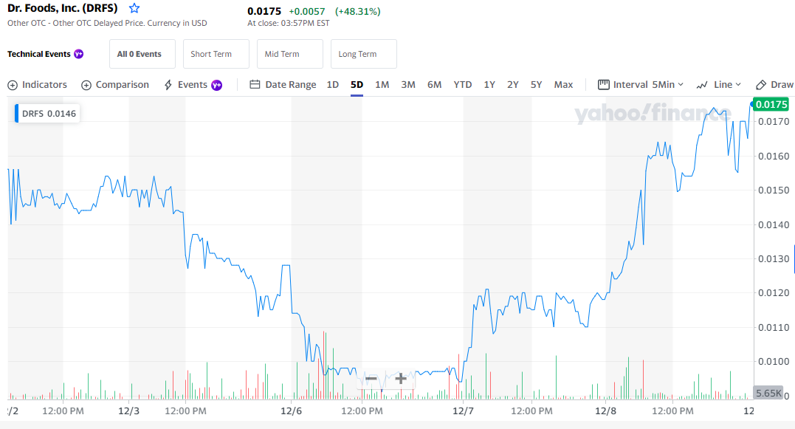
Task: Select the 6M time range
Action: pyautogui.click(x=435, y=85)
